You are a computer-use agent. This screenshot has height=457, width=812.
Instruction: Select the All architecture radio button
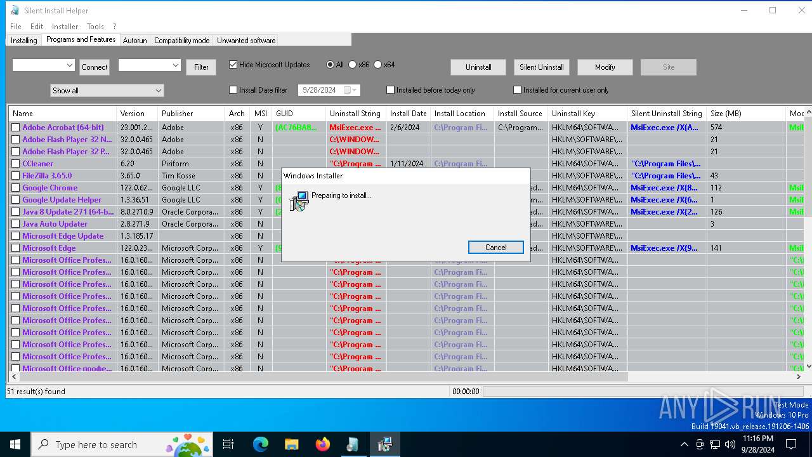point(330,65)
